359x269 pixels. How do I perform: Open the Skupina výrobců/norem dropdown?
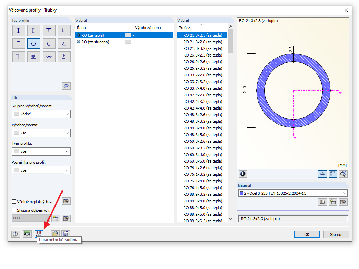[x=41, y=114]
